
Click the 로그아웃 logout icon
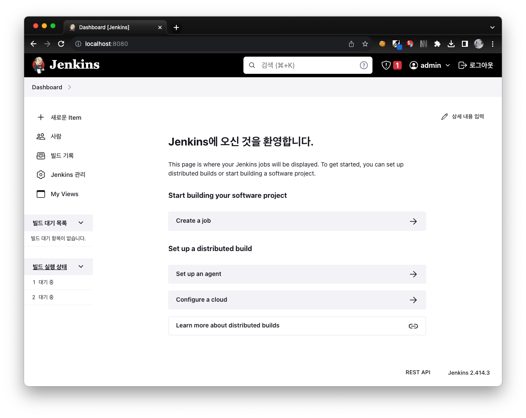[x=463, y=65]
